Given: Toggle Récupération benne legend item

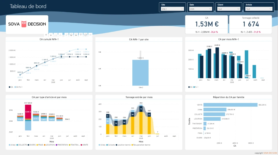Looking at the screenshot, I should 141,145.
